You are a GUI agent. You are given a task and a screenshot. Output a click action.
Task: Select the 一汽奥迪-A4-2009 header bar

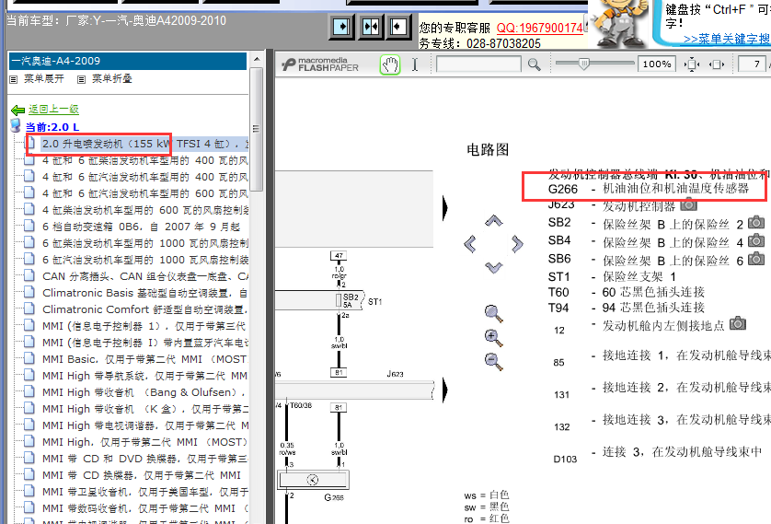point(128,61)
